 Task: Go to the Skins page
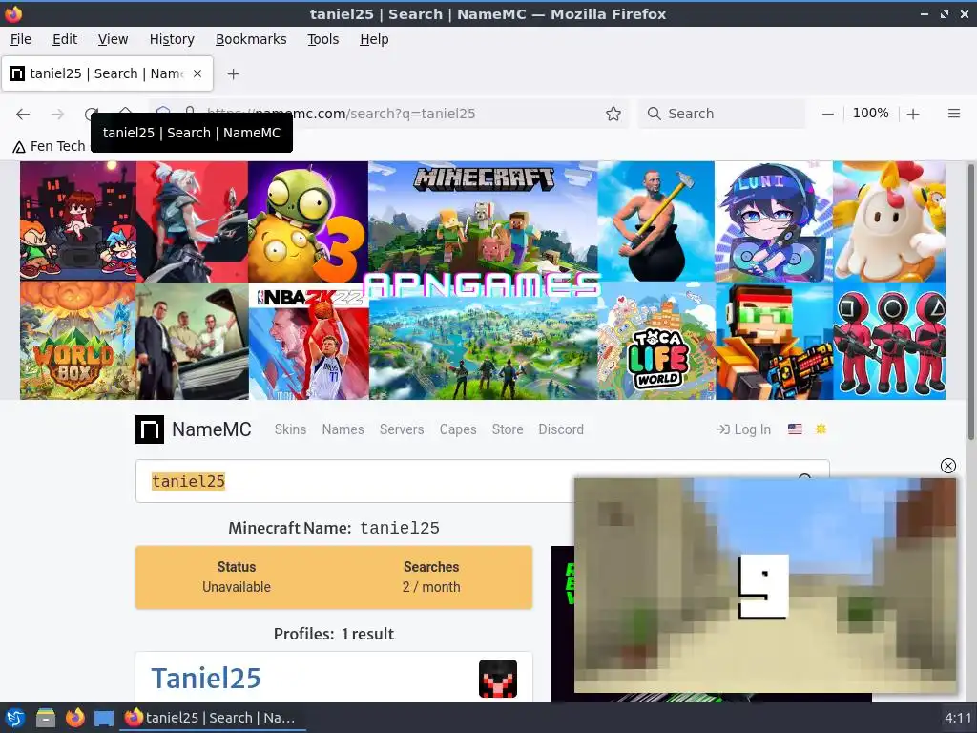[x=290, y=429]
